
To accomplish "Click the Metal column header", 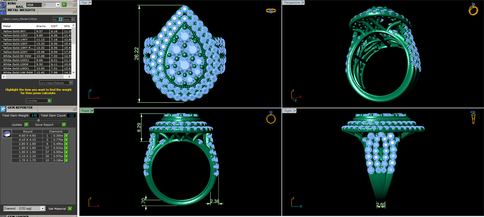I will coord(18,26).
